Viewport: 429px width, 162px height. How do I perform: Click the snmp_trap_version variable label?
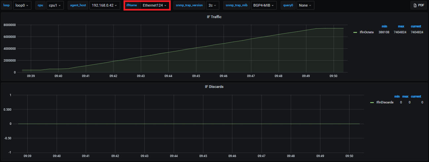pyautogui.click(x=189, y=5)
